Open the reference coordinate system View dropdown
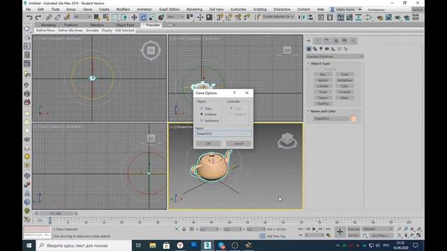The height and width of the screenshot is (251, 447). click(175, 17)
